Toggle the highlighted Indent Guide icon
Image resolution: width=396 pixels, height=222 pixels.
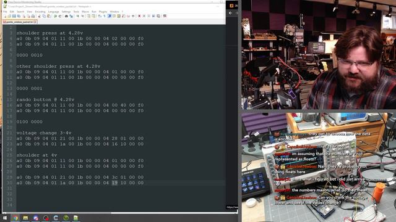click(109, 16)
